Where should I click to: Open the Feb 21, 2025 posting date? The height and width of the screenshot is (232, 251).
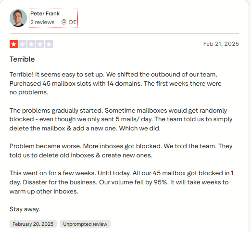(x=221, y=44)
